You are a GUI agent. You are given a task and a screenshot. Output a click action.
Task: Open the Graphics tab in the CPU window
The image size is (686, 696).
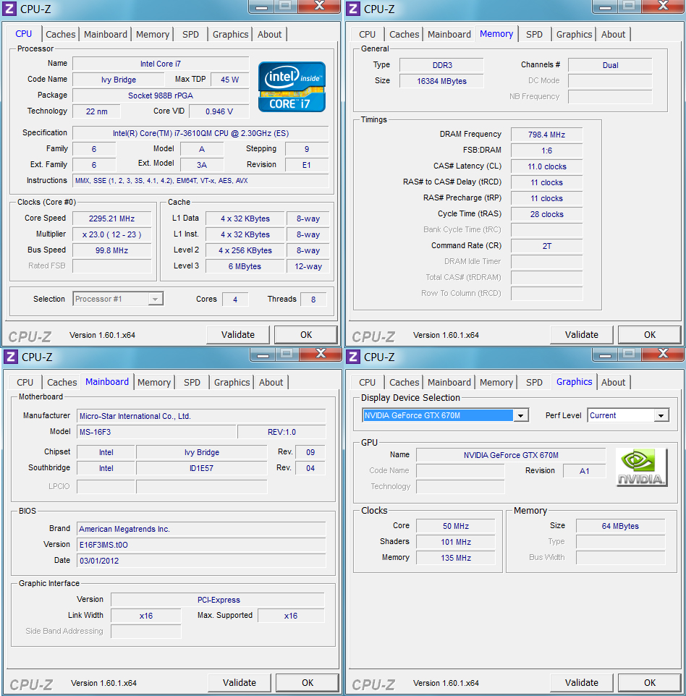click(x=230, y=34)
